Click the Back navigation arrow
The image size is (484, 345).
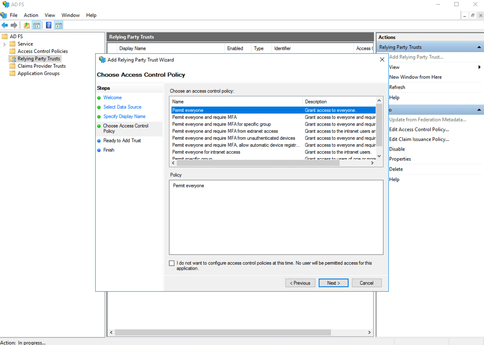[5, 25]
